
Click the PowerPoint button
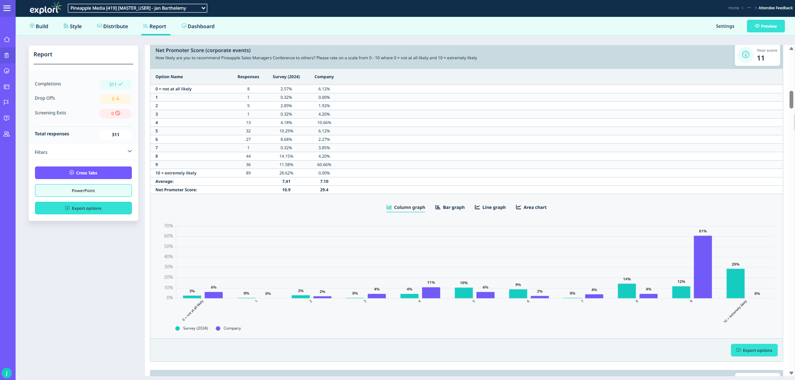[x=83, y=190]
